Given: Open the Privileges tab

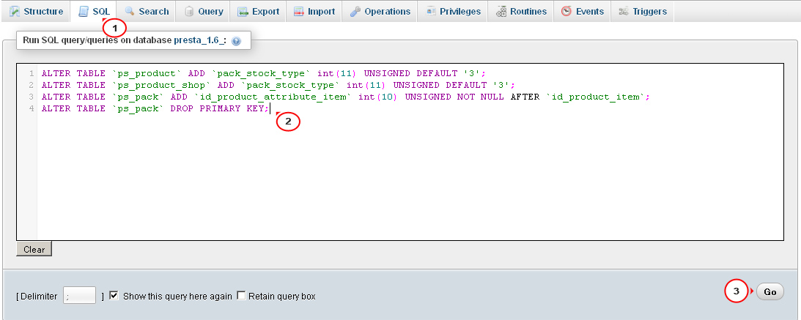Looking at the screenshot, I should pos(453,11).
